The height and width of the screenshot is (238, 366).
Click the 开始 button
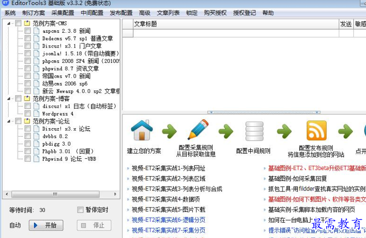(x=46, y=225)
